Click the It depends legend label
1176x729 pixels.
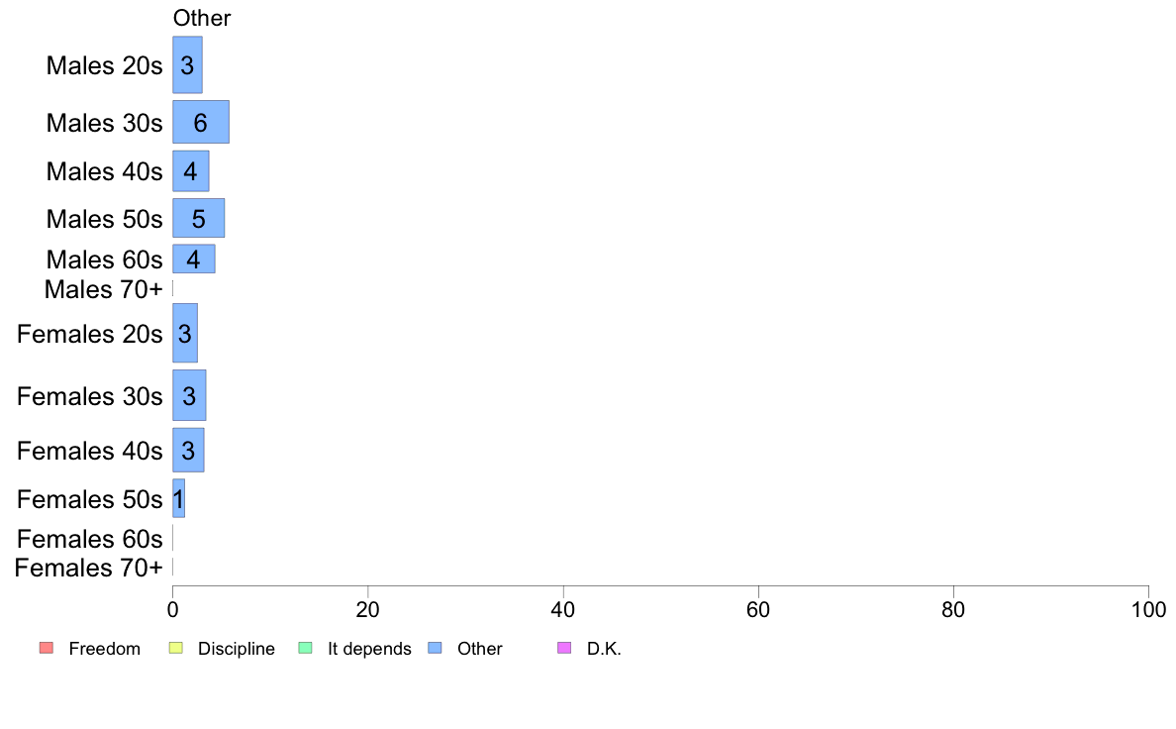(x=369, y=649)
